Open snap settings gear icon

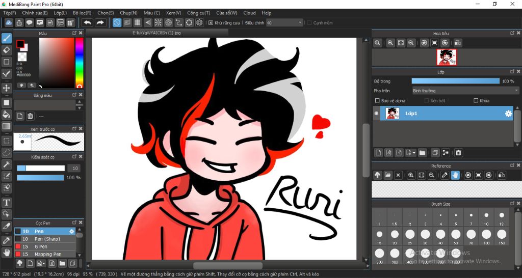coord(199,22)
